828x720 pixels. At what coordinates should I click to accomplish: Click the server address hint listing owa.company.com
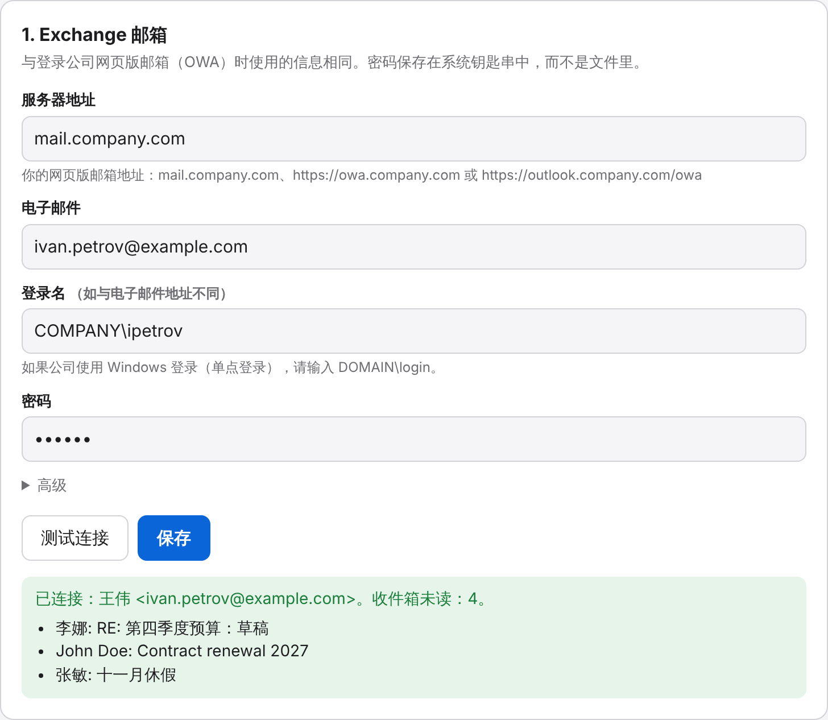[362, 175]
